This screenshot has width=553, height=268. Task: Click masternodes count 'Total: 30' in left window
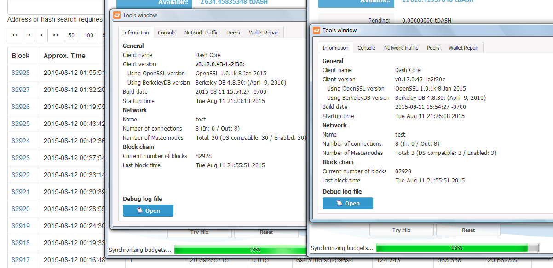tap(251, 138)
